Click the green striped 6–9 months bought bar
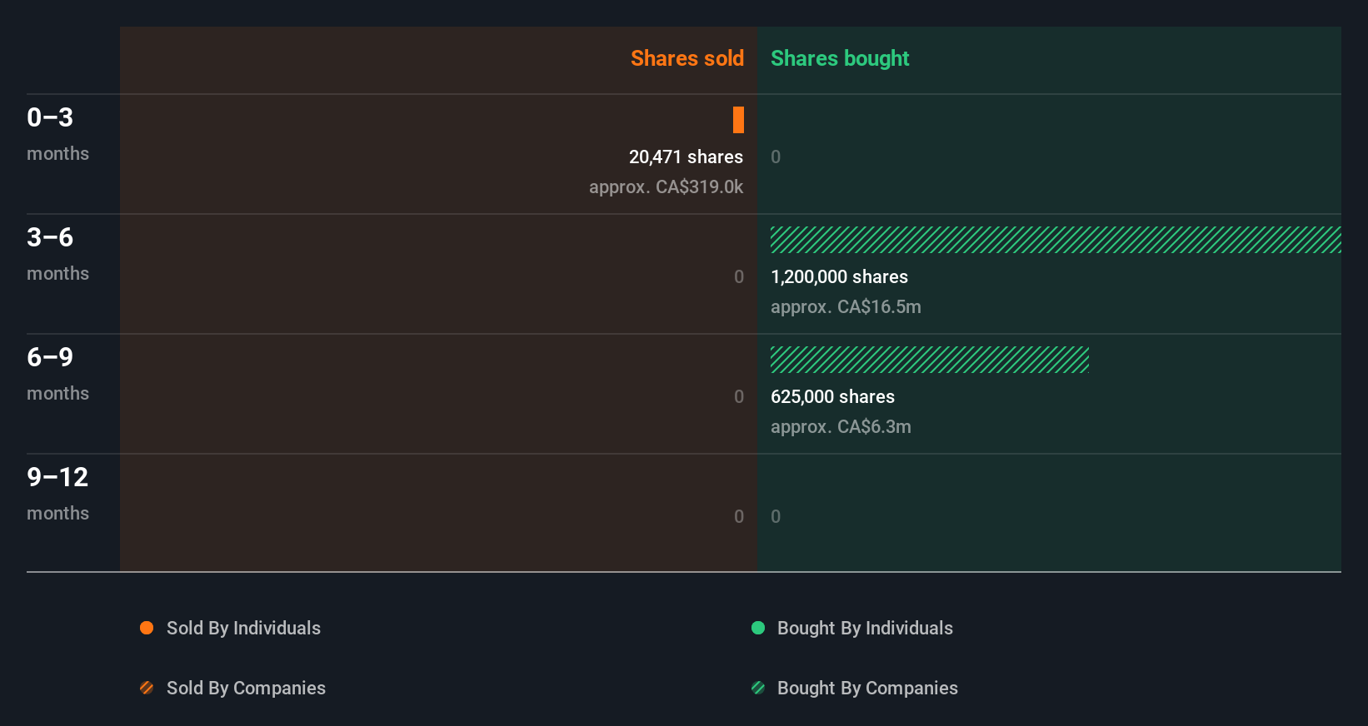 coord(930,360)
